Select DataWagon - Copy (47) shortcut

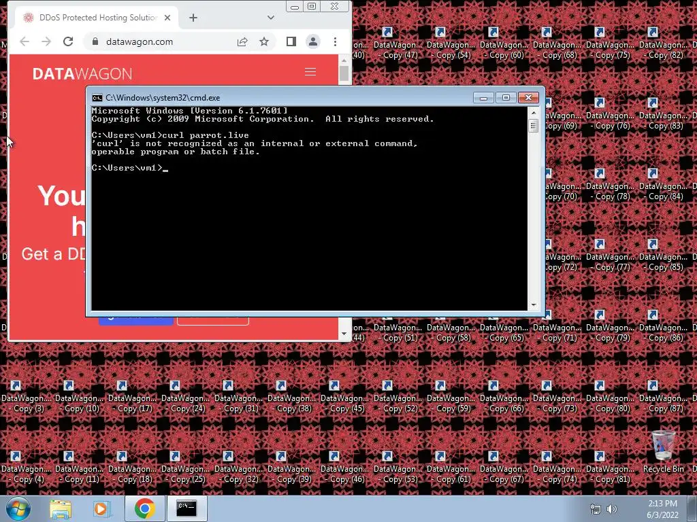(398, 43)
